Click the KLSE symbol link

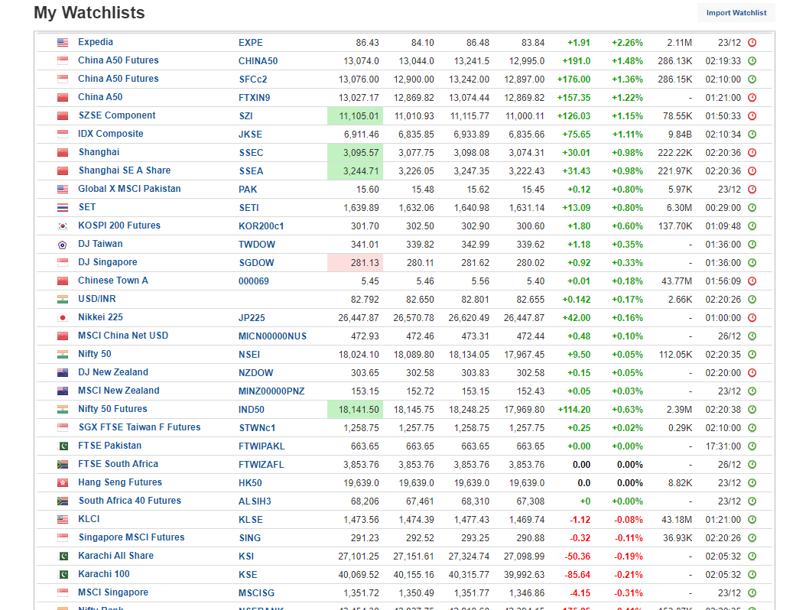(250, 520)
